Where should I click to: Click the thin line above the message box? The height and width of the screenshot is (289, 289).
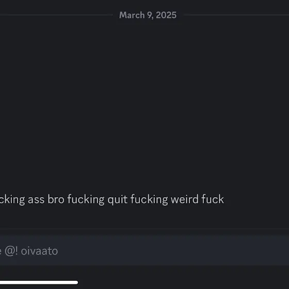(x=145, y=229)
